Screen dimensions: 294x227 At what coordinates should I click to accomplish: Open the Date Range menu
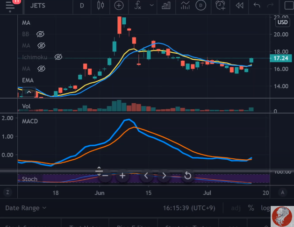point(26,208)
